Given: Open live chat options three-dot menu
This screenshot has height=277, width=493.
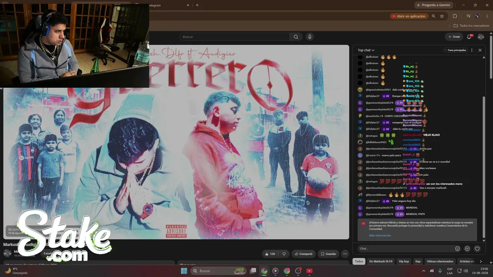Looking at the screenshot, I should pos(472,50).
